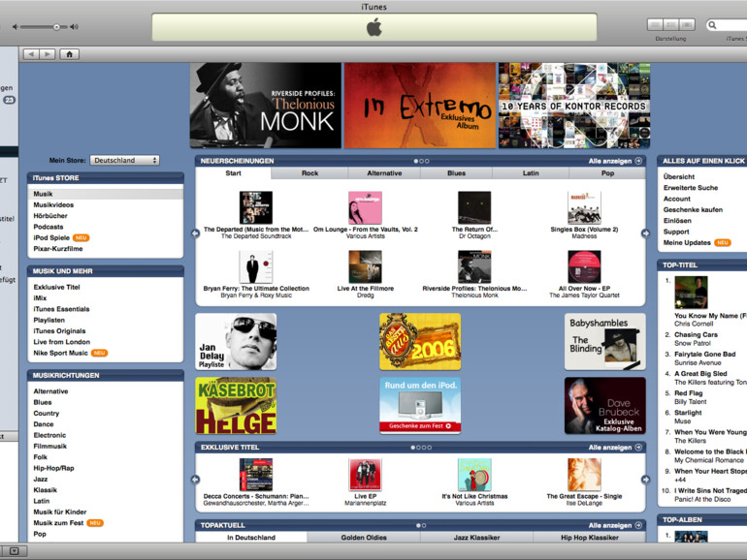Click third page dot in Neuerscheinungen
Image resolution: width=747 pixels, height=560 pixels.
[427, 161]
